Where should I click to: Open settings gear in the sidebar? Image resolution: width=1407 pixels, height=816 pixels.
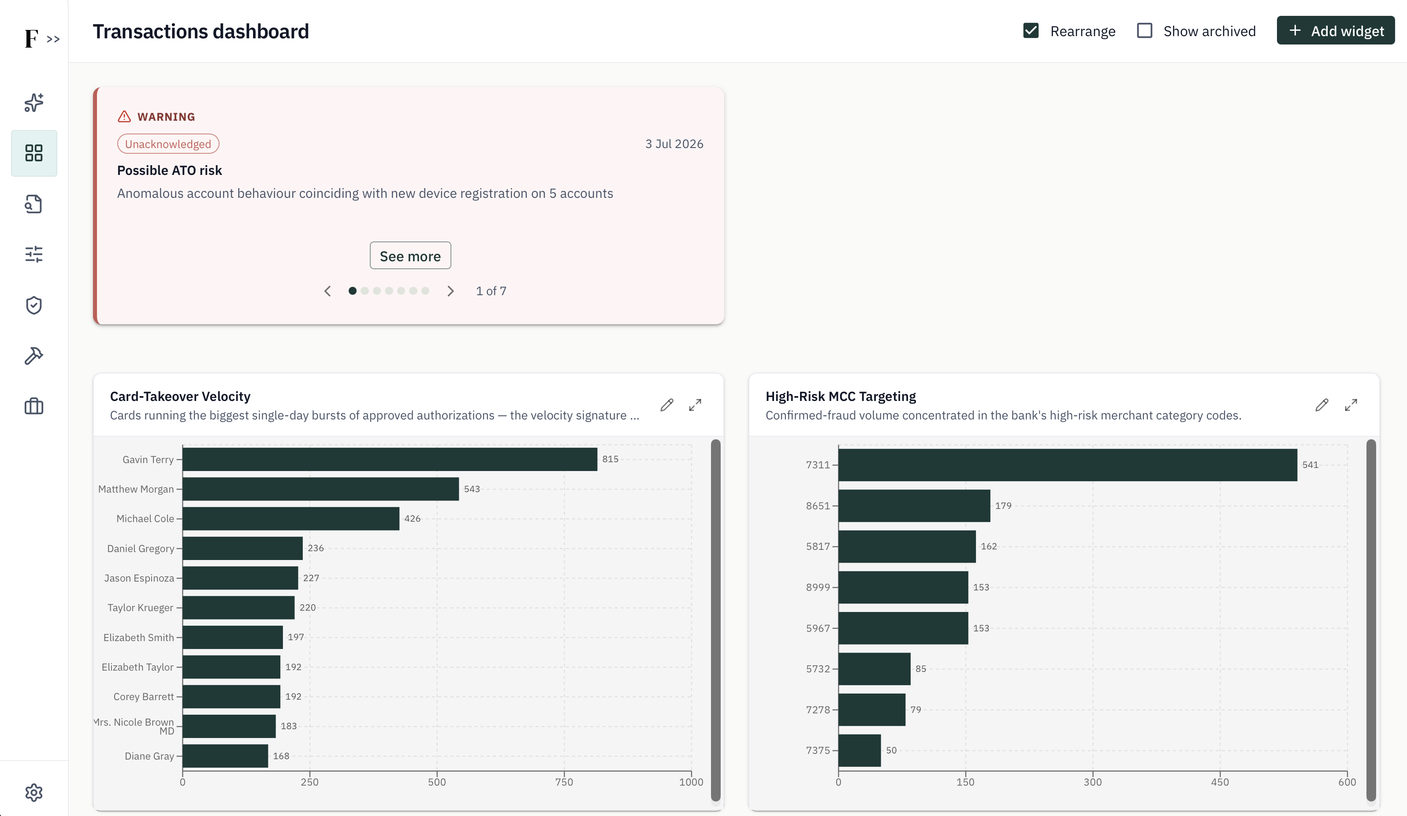34,793
